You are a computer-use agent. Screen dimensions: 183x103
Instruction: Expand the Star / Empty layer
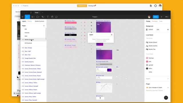click(x=21, y=48)
